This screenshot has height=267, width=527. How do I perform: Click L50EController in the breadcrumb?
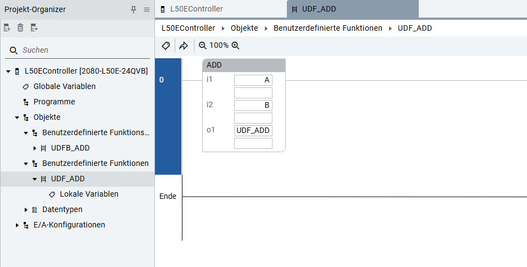coord(188,28)
